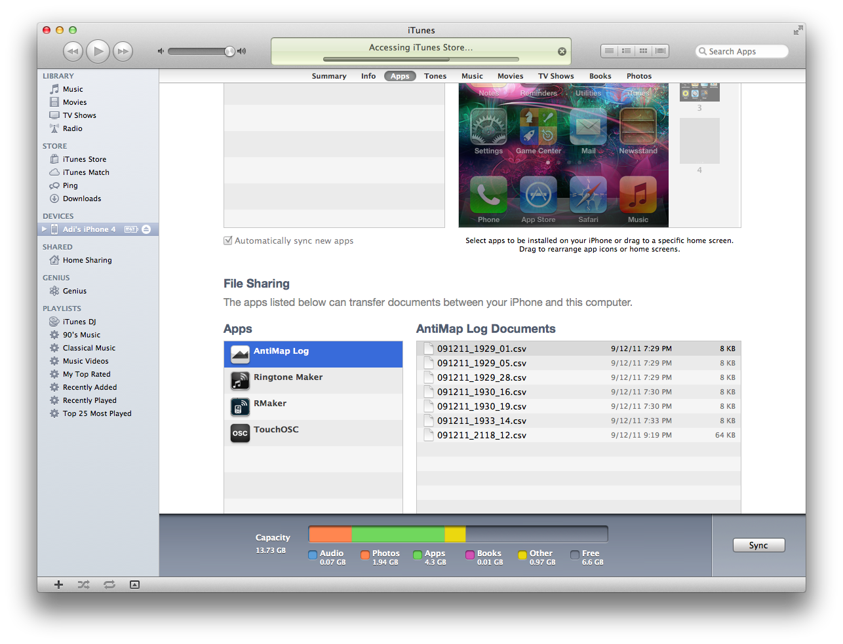Screen dimensions: 843x644
Task: Click the Sync button
Action: point(758,545)
